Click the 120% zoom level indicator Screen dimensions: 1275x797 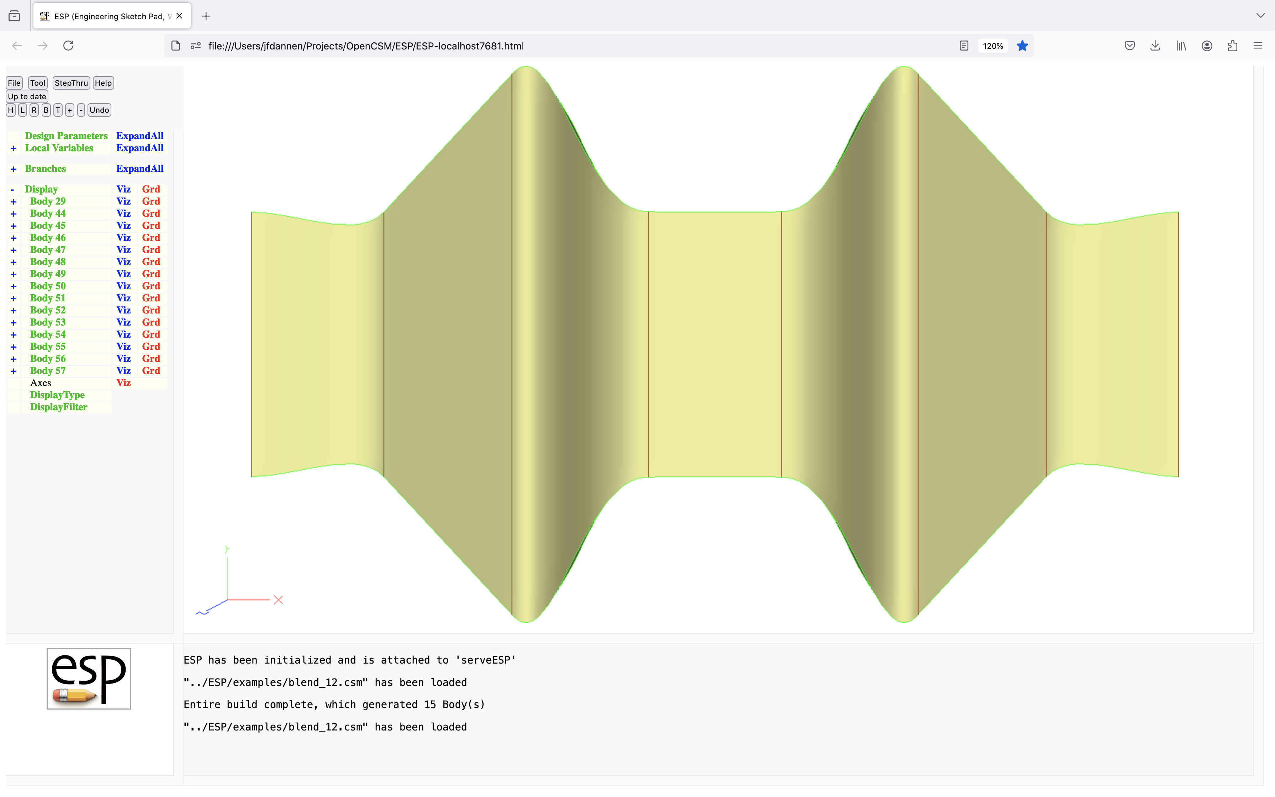(993, 46)
